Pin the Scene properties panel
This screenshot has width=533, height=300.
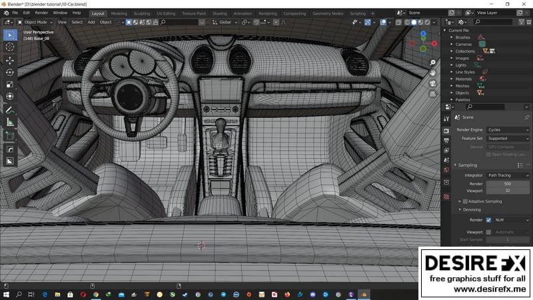pos(526,117)
